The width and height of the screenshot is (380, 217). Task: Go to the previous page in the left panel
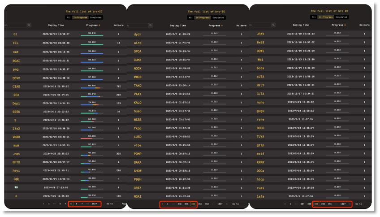point(43,204)
